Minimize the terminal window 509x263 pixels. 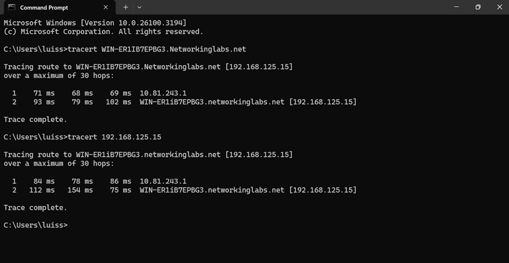456,7
